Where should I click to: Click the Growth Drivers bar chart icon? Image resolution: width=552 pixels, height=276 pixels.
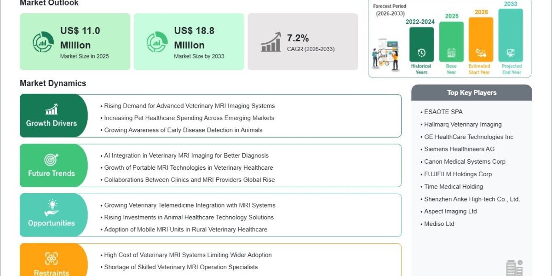pos(52,109)
